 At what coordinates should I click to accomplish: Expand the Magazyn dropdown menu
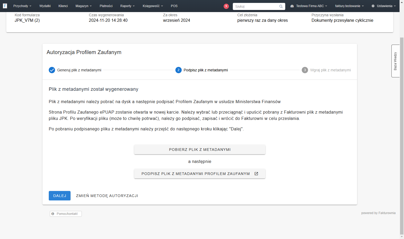(x=84, y=6)
